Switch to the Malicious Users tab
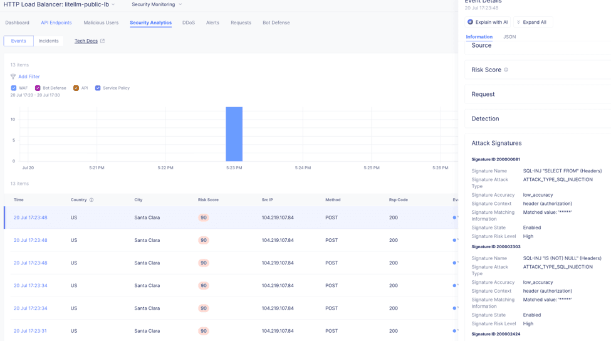611x341 pixels. pos(101,23)
